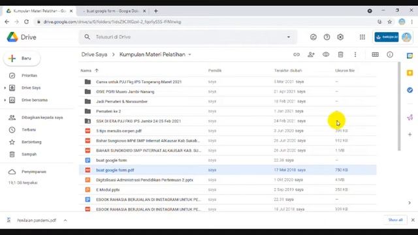Open the Baru new item button
418x235 pixels.
[22, 58]
